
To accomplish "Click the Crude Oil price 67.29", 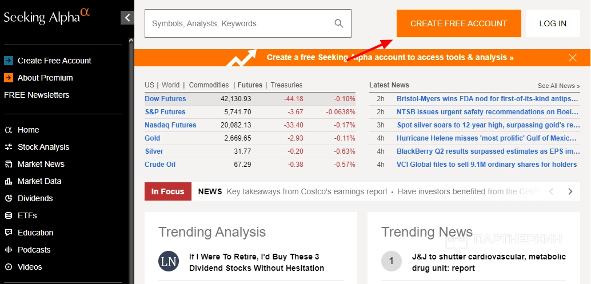I will pos(242,165).
